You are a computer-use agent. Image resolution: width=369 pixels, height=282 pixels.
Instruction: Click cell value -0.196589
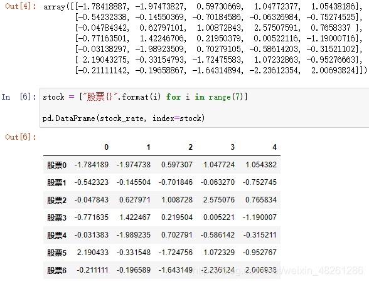pyautogui.click(x=134, y=270)
